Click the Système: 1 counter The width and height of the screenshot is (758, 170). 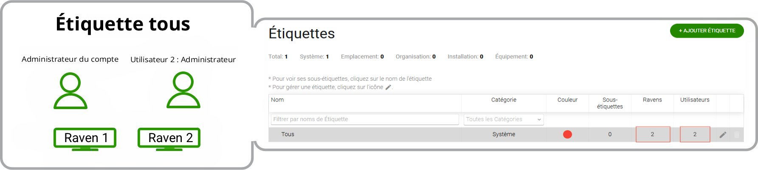(314, 57)
